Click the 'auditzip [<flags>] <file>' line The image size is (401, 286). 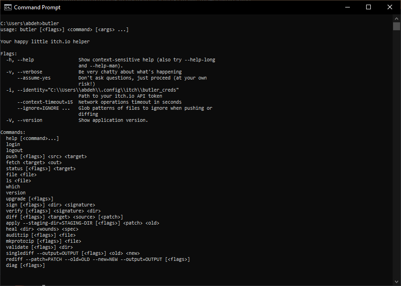click(41, 235)
